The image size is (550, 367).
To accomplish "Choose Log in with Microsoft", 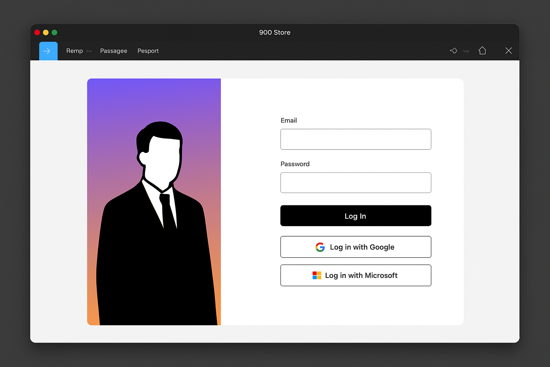I will [356, 275].
